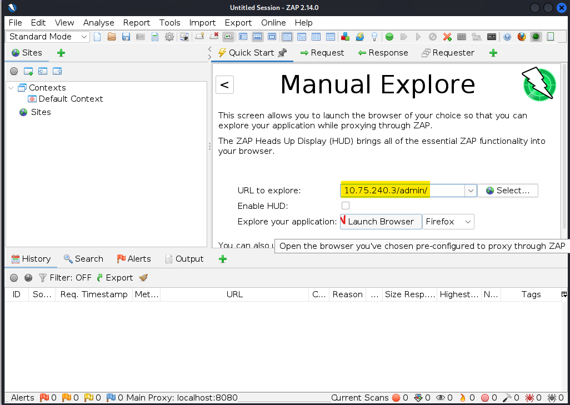570x405 pixels.
Task: Click the new context icon in Sites panel
Action: coord(28,71)
